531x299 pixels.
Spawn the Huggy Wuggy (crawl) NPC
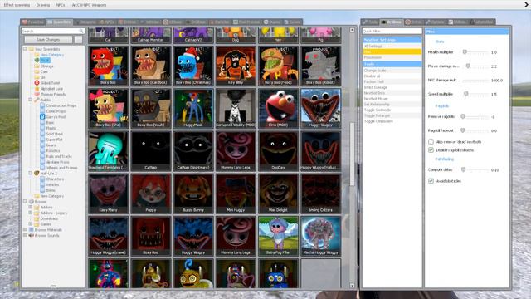click(108, 236)
